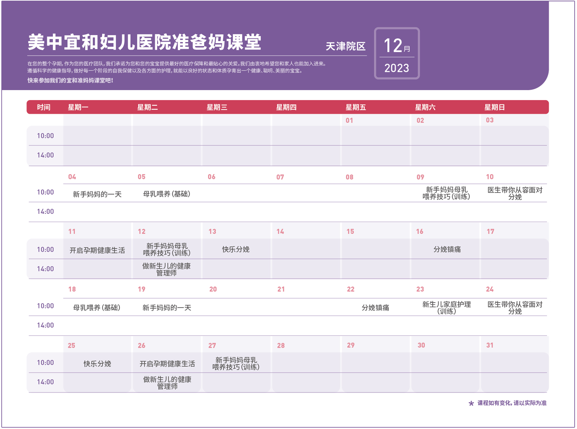Click the '时间' column header

point(44,107)
